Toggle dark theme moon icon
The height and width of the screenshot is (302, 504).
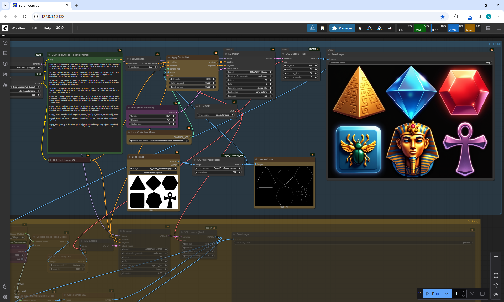[x=5, y=287]
